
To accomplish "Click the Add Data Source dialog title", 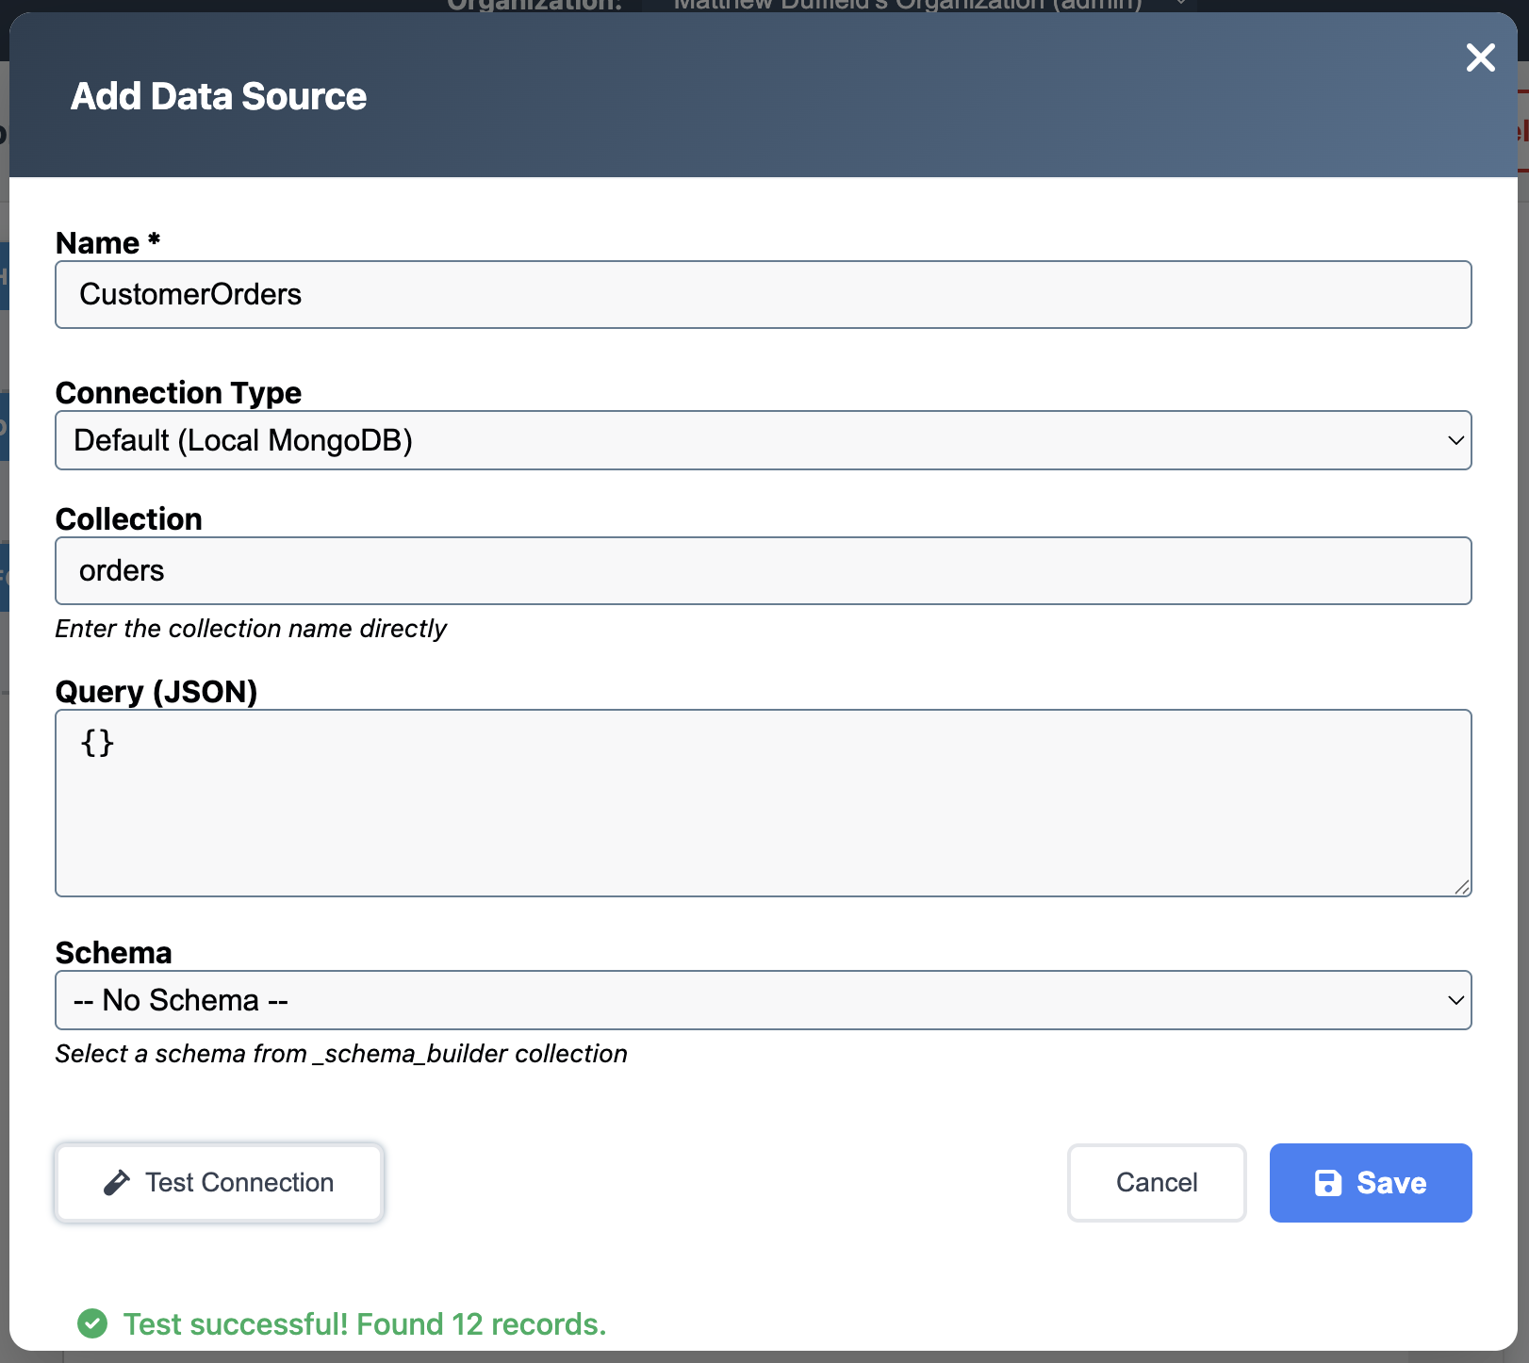I will point(218,95).
